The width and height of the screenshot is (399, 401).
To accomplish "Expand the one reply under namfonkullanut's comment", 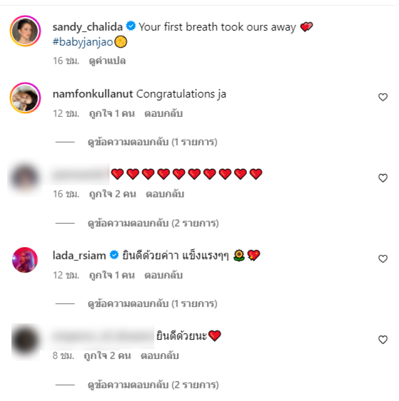I will tap(153, 142).
